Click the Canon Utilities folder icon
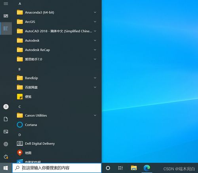198x173 pixels. click(20, 115)
